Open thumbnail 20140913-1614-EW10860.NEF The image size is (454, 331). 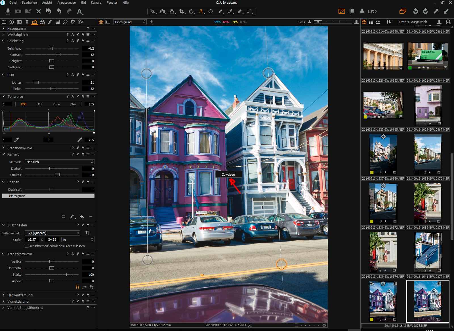pos(383,56)
